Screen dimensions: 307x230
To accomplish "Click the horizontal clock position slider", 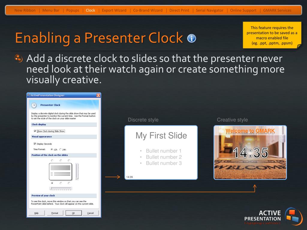I will 61,189.
